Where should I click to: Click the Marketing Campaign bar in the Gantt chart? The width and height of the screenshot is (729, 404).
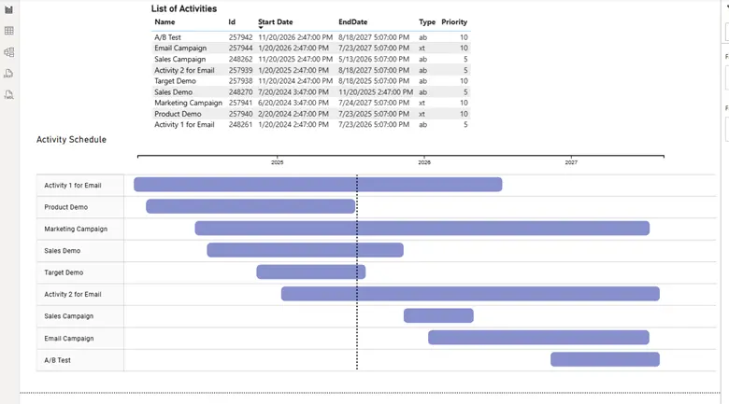click(x=422, y=229)
